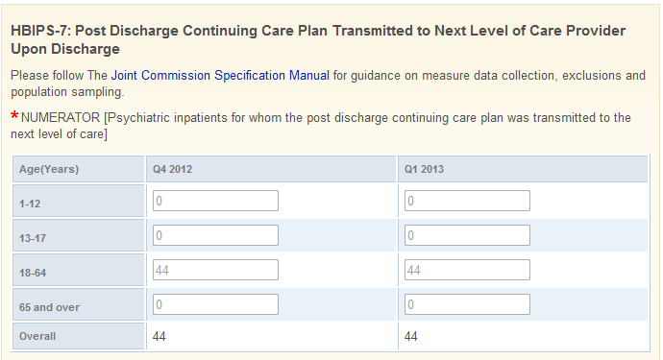The image size is (663, 360).
Task: Click the Q4 2012 column header
Action: click(172, 169)
